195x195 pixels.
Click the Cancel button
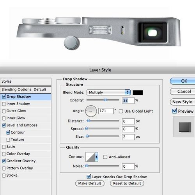coord(183,92)
